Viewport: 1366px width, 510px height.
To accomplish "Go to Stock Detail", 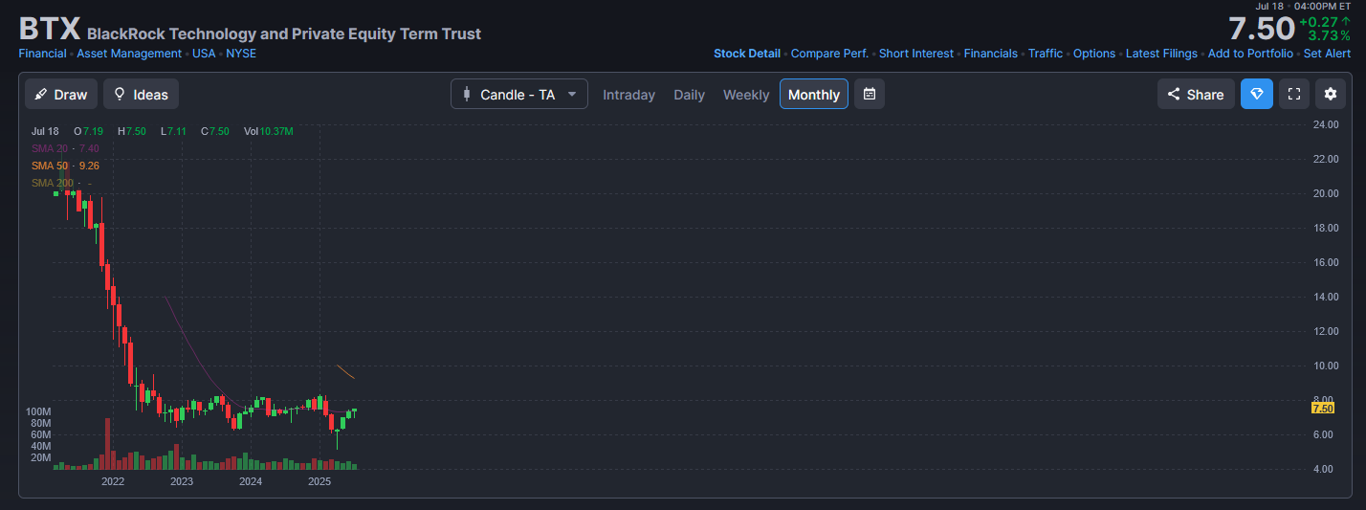I will [x=747, y=54].
